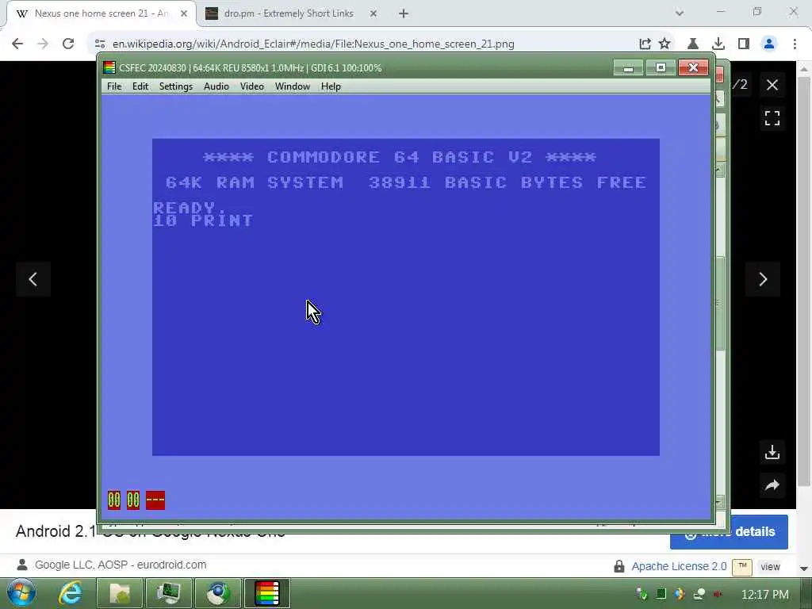
Task: Download this file from media viewer
Action: (x=772, y=452)
